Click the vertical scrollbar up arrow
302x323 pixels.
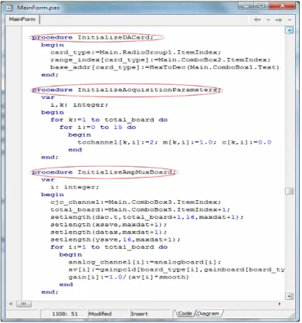click(x=290, y=30)
